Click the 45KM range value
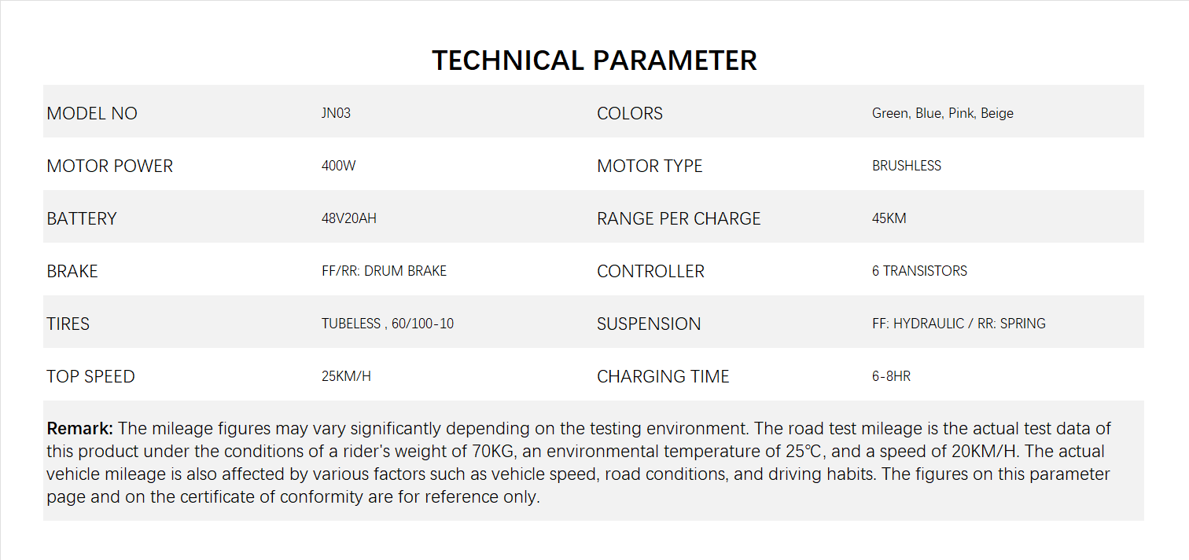 point(889,218)
